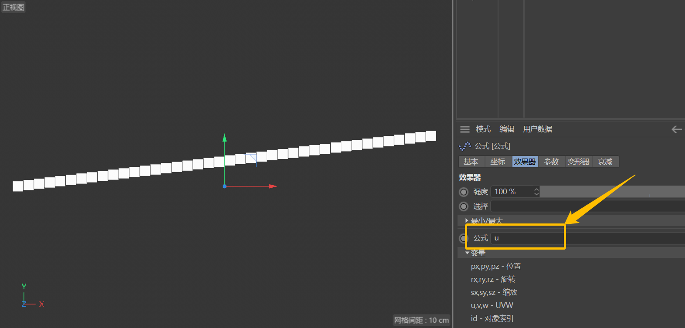Click the u,v,w - UVW variable text
Screen dimensions: 685x328
tap(492, 306)
